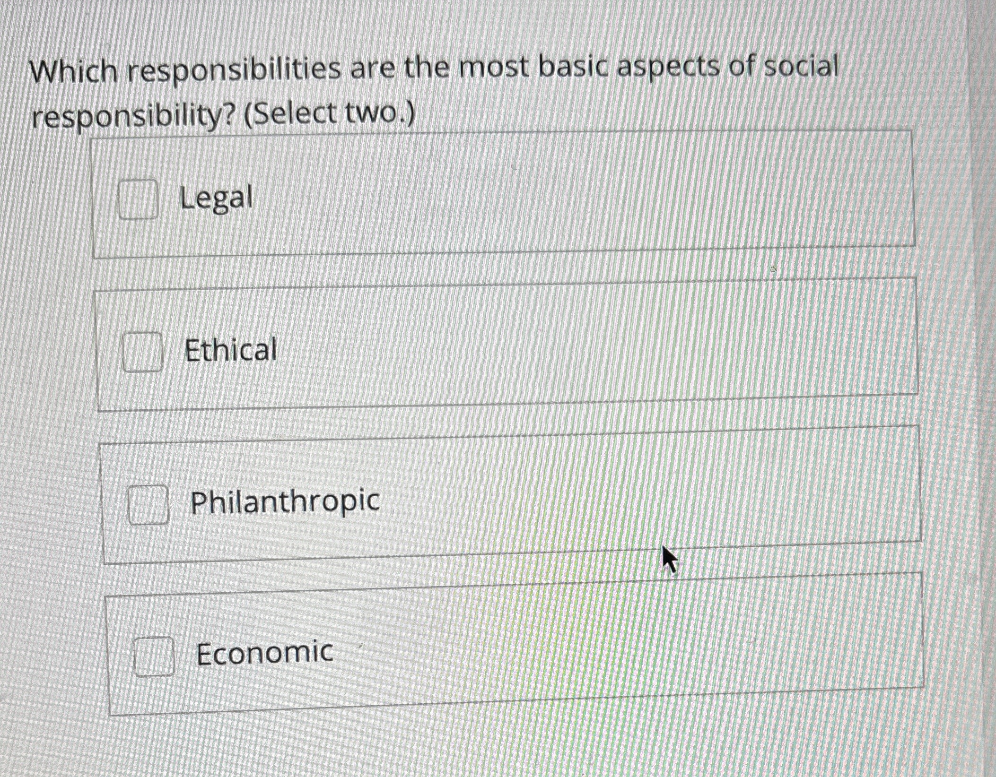Check the Economic checkbox
The width and height of the screenshot is (996, 777).
coord(154,656)
